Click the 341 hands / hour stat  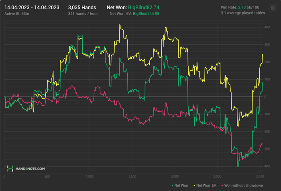click(x=83, y=14)
